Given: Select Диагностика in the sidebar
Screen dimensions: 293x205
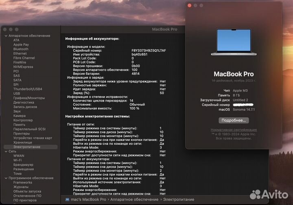Looking at the screenshot, I should tap(24, 102).
